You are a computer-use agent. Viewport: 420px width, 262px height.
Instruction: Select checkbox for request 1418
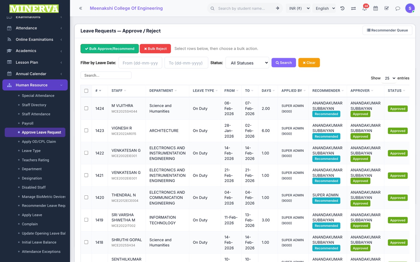86,242
